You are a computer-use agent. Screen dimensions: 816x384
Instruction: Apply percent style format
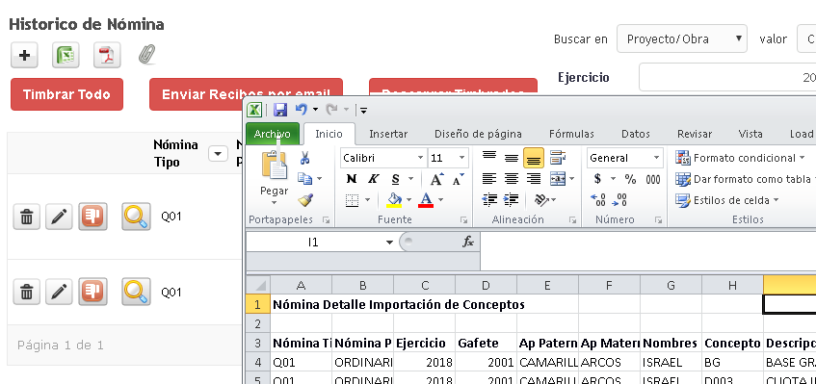click(630, 179)
